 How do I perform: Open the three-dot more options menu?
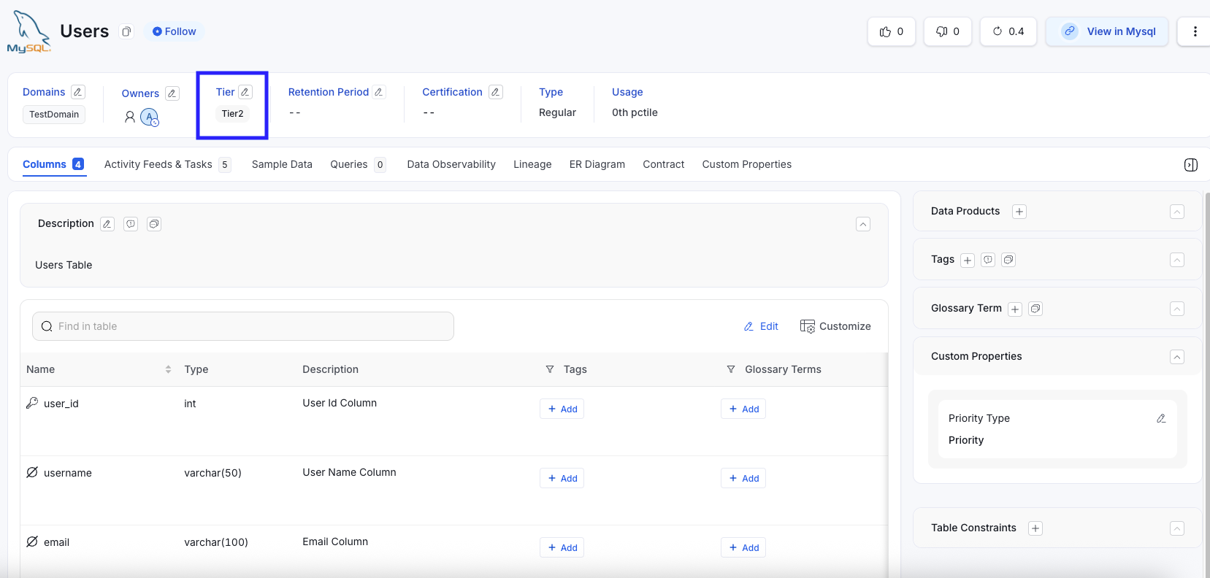coord(1195,31)
